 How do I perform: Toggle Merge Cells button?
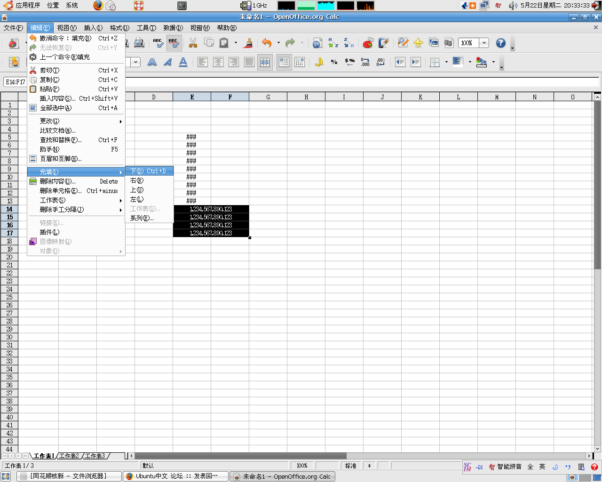pos(265,62)
